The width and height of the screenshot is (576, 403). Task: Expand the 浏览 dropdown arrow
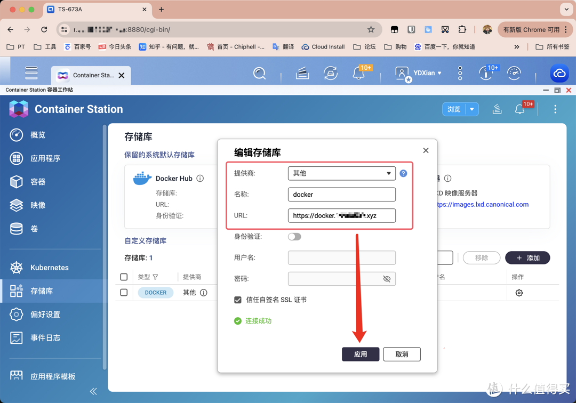[473, 109]
